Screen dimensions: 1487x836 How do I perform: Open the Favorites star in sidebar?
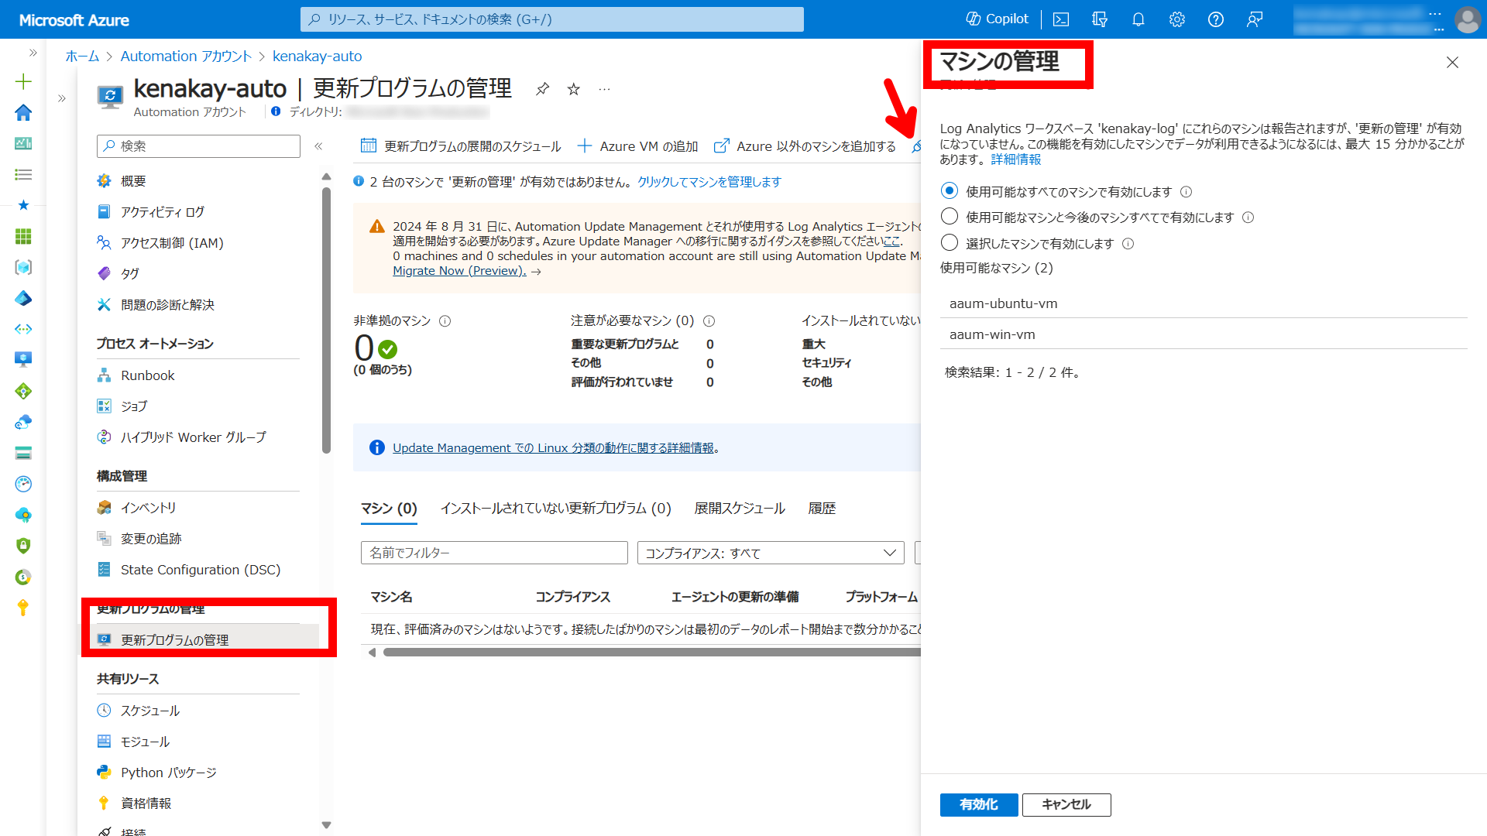(x=23, y=205)
